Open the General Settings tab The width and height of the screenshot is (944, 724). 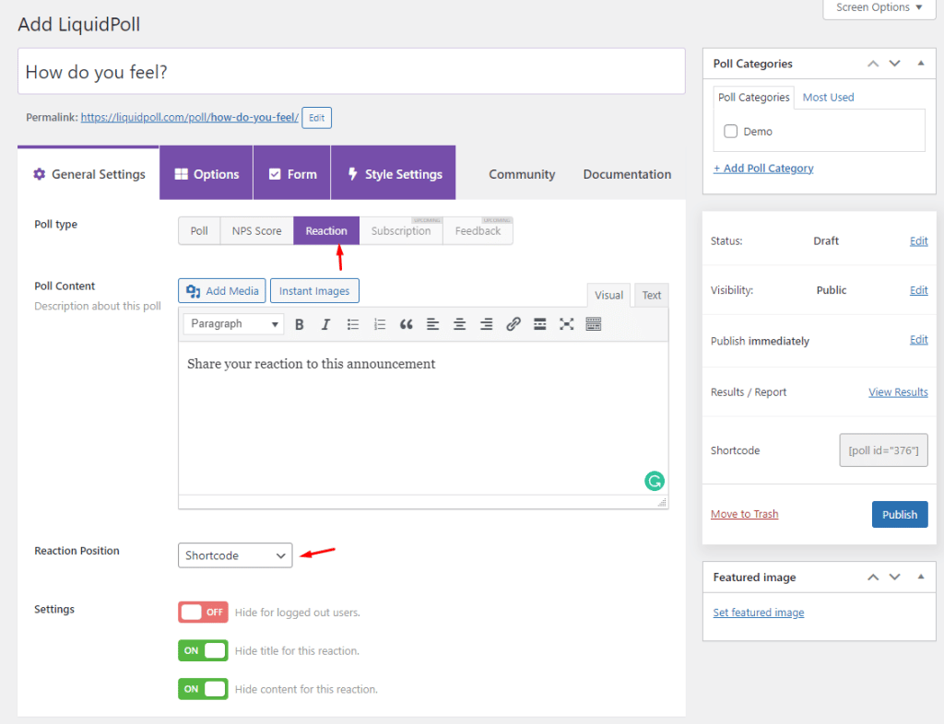(x=88, y=174)
